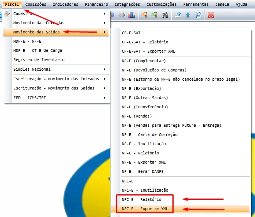Open NF-E - Gerar DANFE

(181, 172)
